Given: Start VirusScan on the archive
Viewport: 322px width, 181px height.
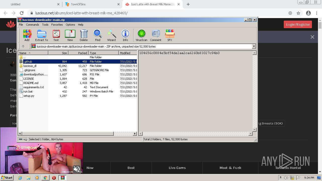Looking at the screenshot, I should tap(141, 35).
